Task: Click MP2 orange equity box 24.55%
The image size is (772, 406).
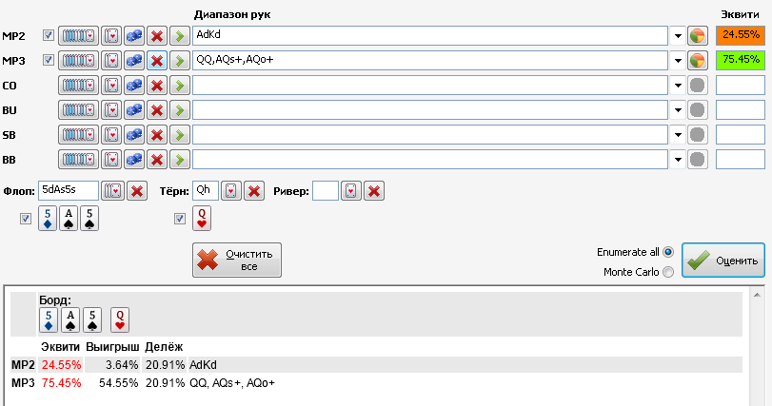Action: point(741,35)
